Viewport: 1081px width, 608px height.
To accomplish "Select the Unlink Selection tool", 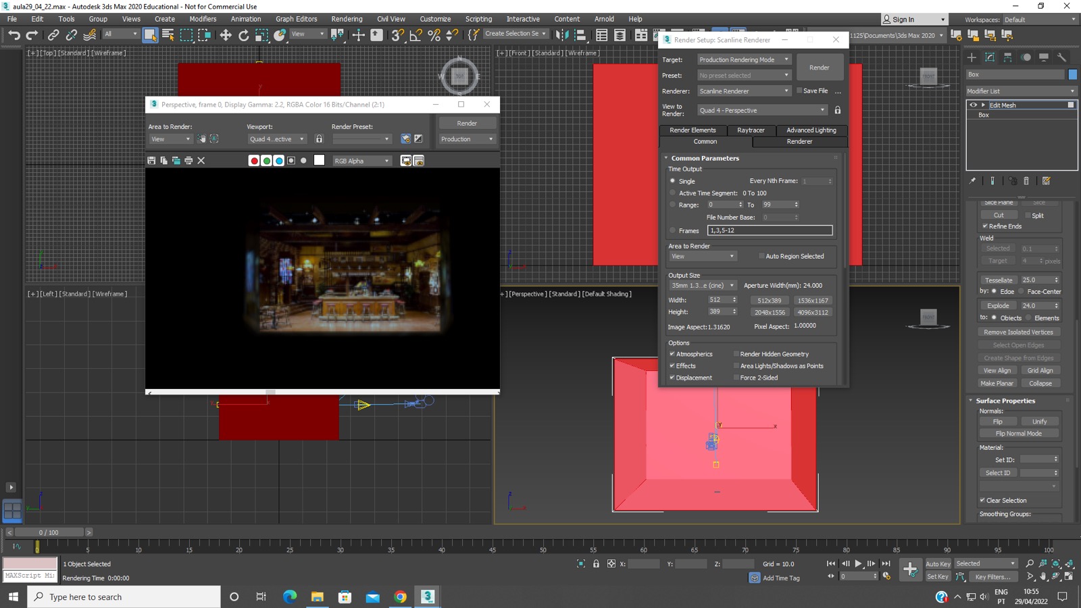I will [71, 34].
